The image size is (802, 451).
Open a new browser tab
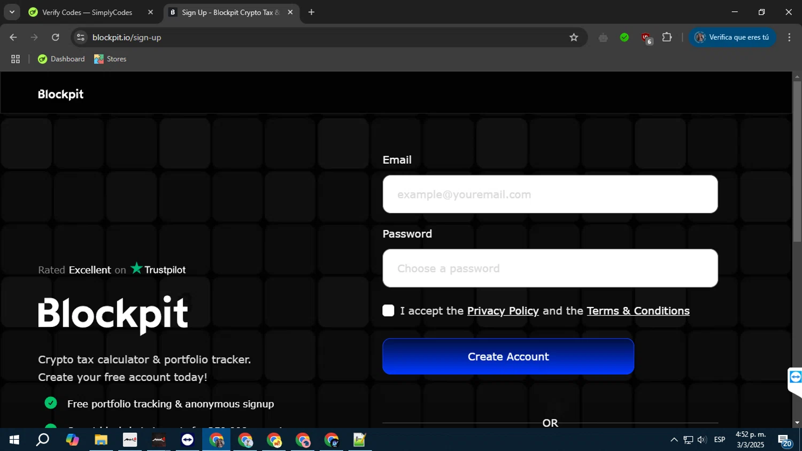point(311,12)
